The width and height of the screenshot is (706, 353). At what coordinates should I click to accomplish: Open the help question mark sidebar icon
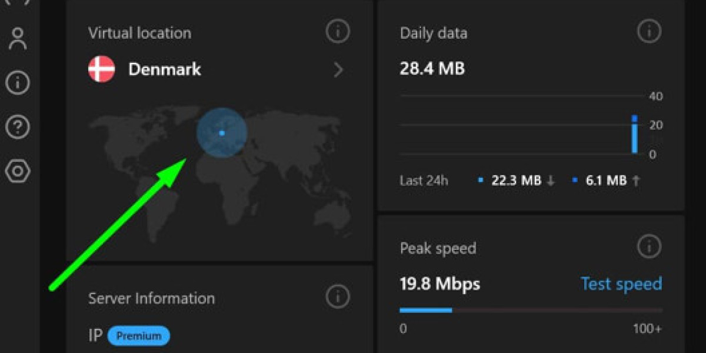18,126
